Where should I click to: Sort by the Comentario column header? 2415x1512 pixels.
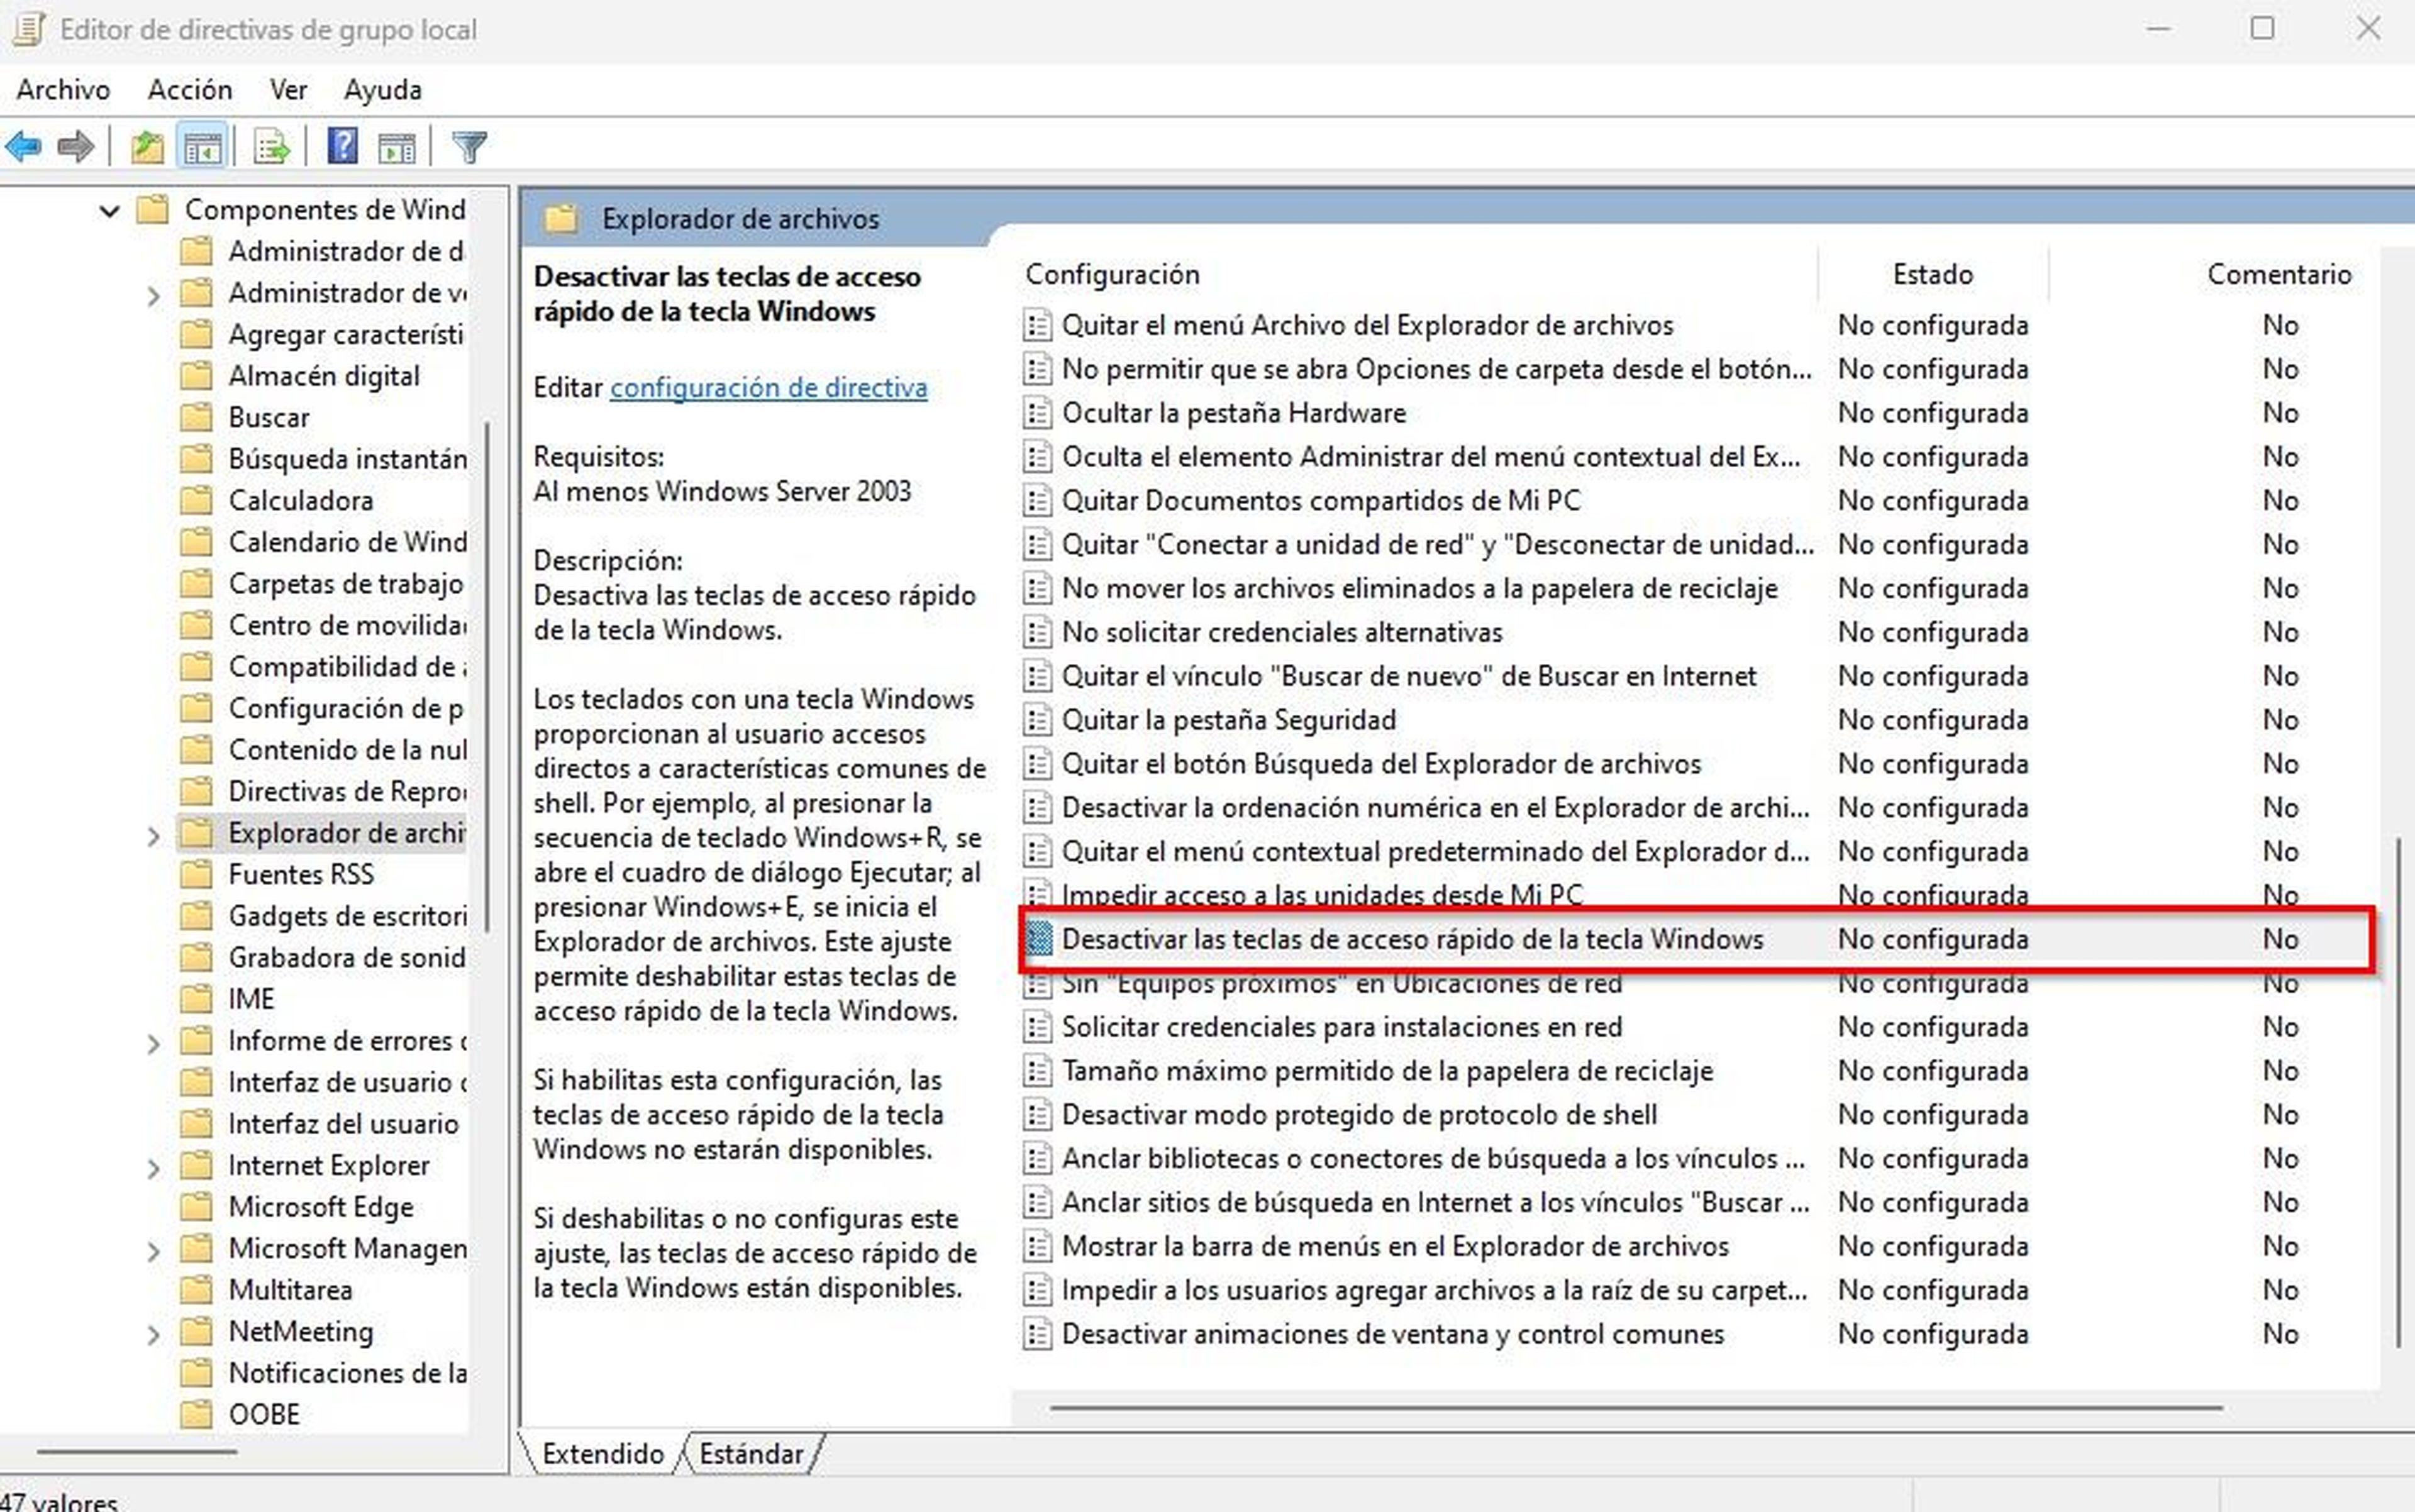[x=2279, y=274]
